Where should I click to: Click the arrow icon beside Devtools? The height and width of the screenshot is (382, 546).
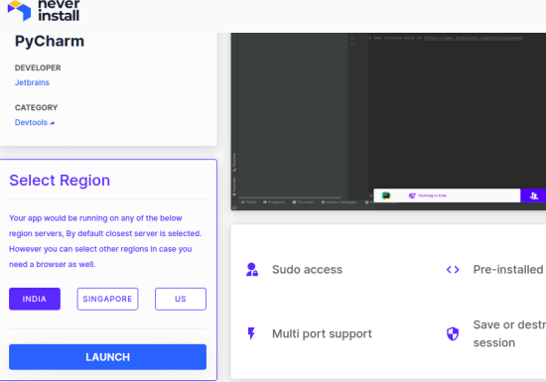(x=53, y=123)
